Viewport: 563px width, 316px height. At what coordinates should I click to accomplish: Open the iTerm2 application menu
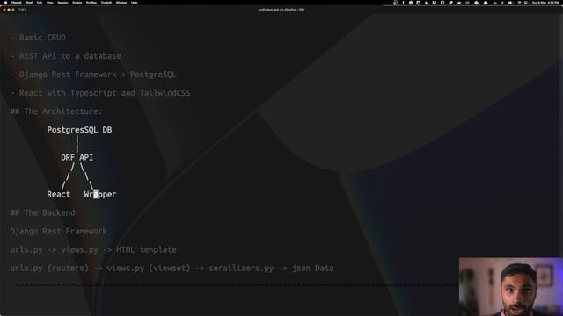click(17, 3)
